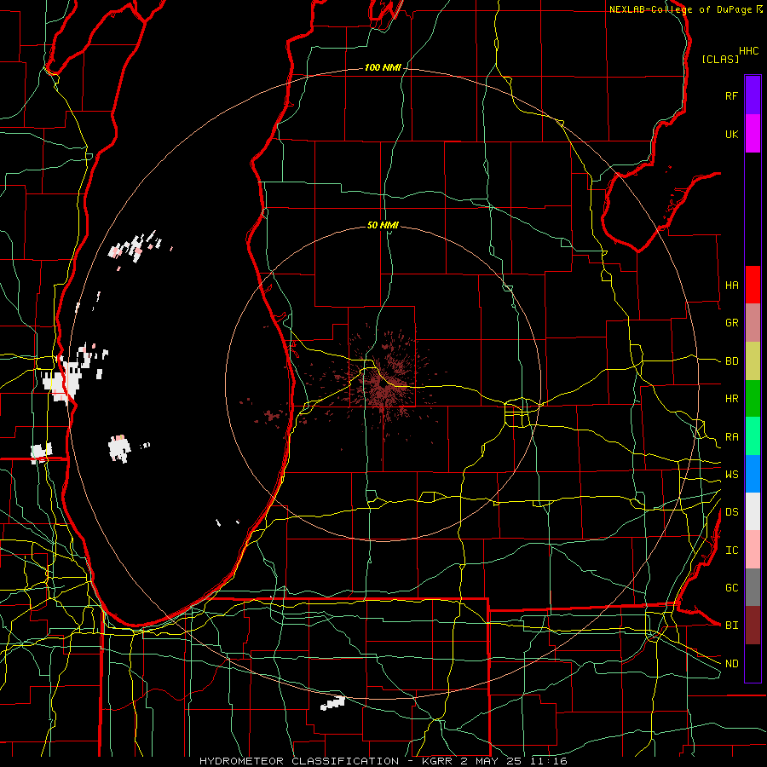Click the HR green legend swatch
Screen dimensions: 767x767
(x=753, y=399)
